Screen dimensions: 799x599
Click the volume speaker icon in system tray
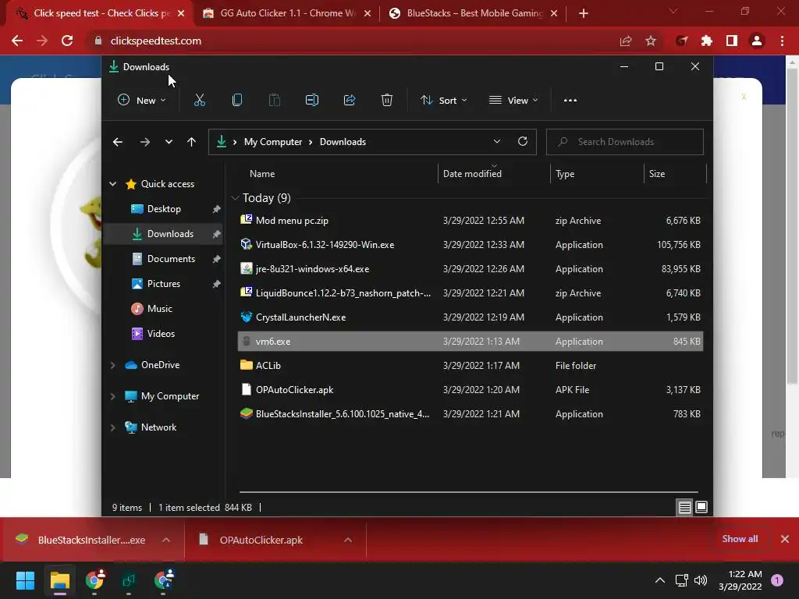pyautogui.click(x=701, y=580)
